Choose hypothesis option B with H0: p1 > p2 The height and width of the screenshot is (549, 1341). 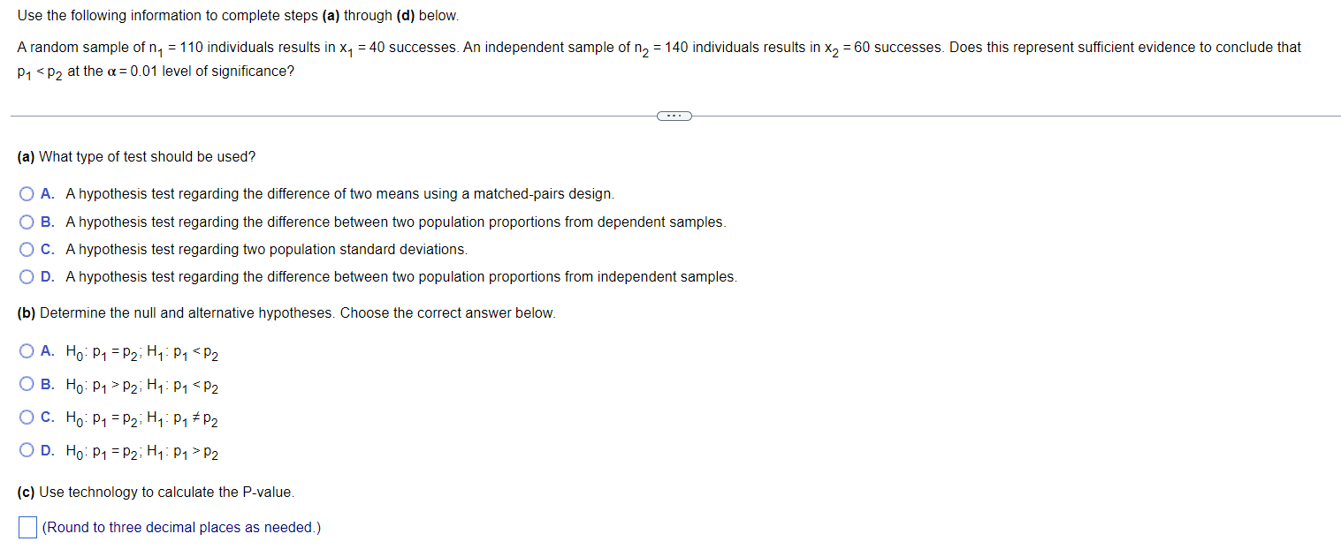coord(27,383)
